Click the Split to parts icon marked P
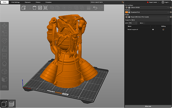This screenshot has height=108, width=172. (82, 8)
